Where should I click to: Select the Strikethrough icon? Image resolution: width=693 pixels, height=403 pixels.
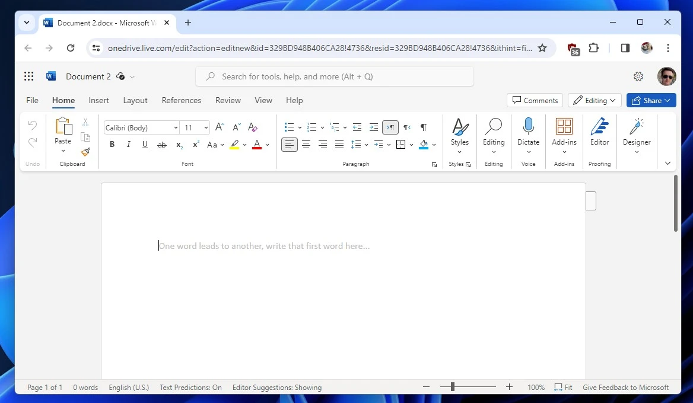[161, 144]
